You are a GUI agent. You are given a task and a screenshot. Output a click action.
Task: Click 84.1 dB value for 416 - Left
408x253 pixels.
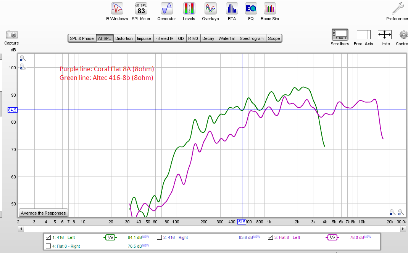pos(135,237)
